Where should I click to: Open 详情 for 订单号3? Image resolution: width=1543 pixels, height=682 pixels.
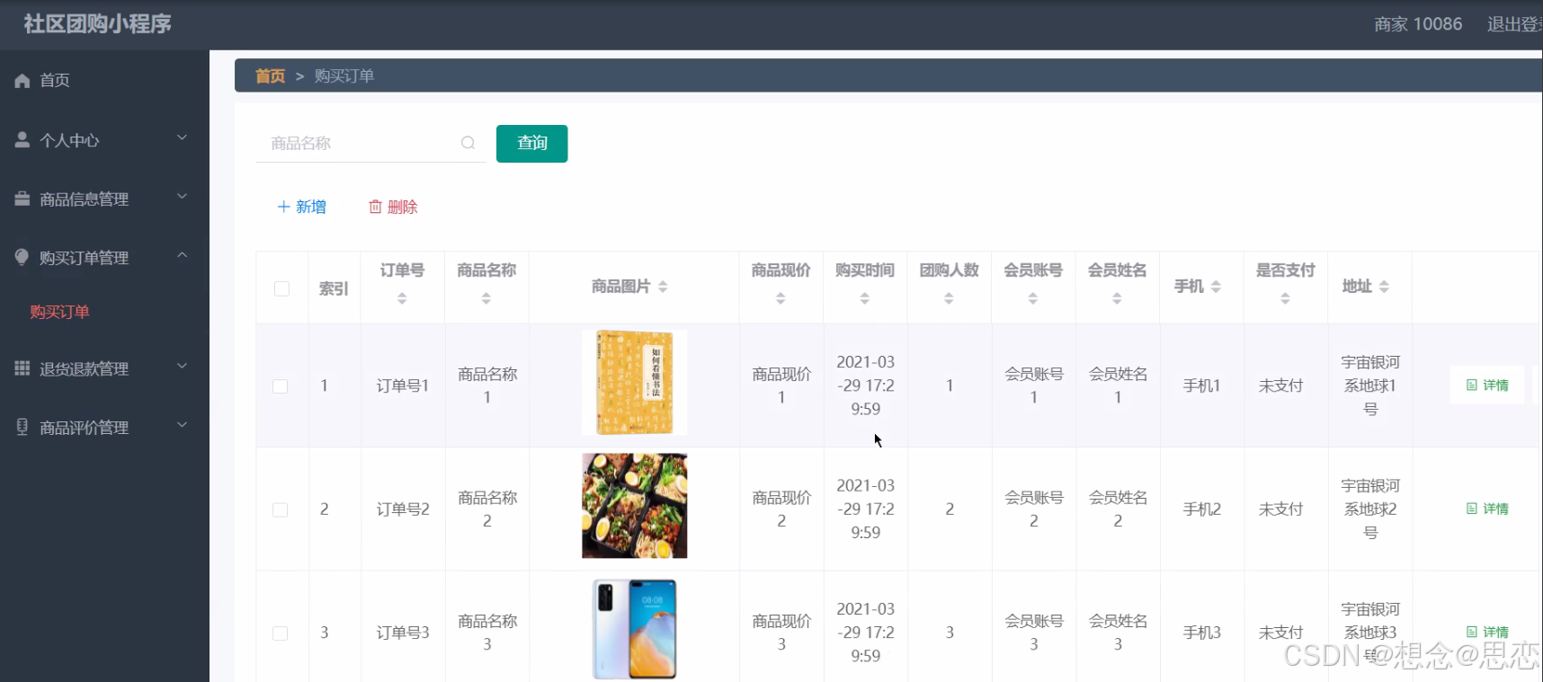tap(1487, 632)
